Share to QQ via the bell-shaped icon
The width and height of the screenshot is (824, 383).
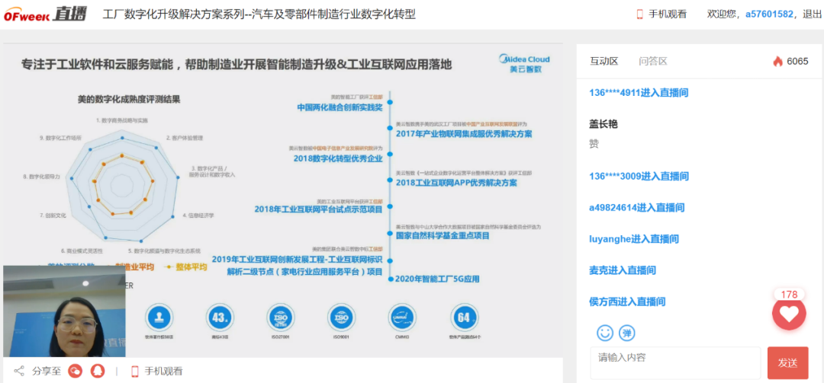click(98, 371)
